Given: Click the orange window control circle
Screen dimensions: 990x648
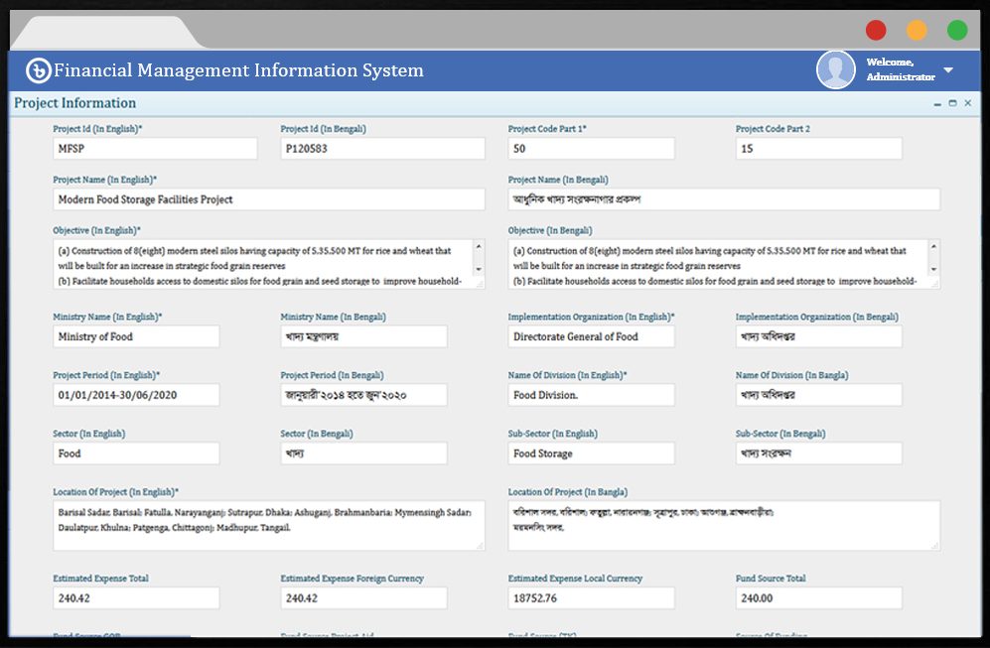Looking at the screenshot, I should coord(917,30).
